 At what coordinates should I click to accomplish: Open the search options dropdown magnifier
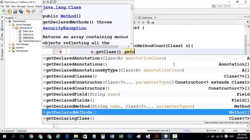coord(214,6)
